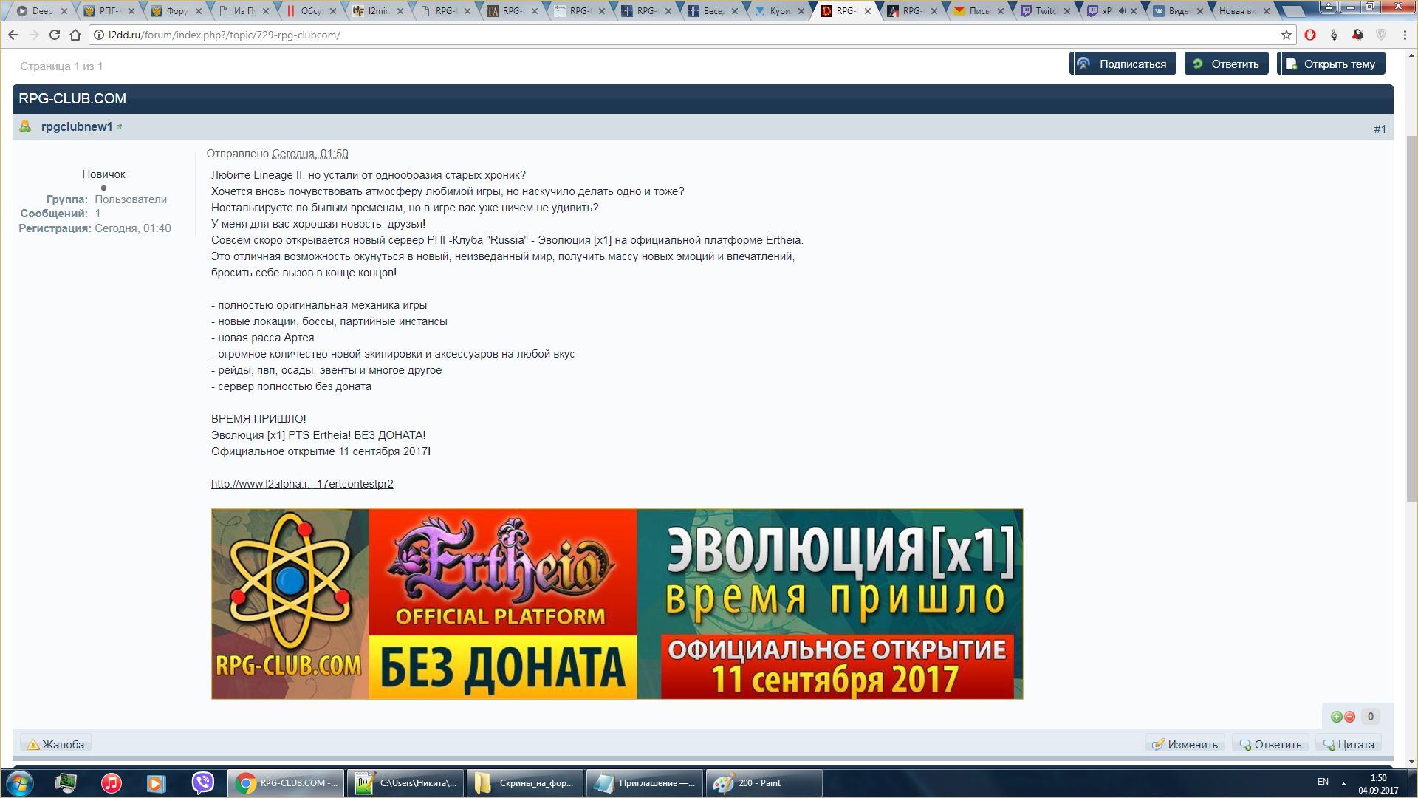Open media player taskbar icon
The height and width of the screenshot is (798, 1418).
pyautogui.click(x=157, y=783)
